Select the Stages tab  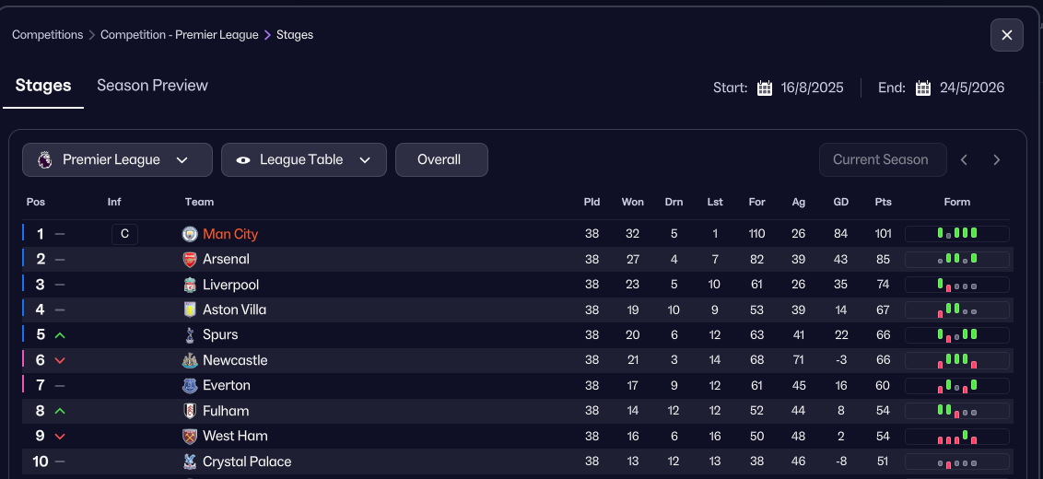(x=43, y=86)
